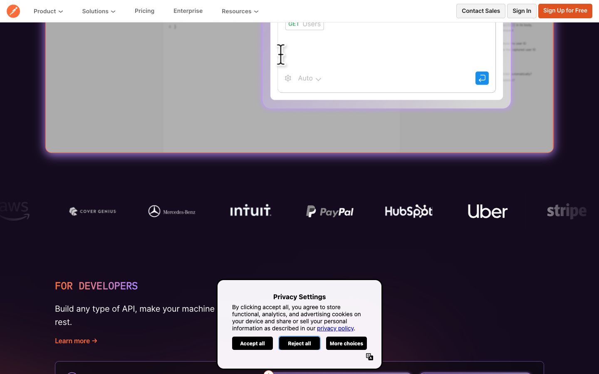Open the Enterprise page

point(188,11)
